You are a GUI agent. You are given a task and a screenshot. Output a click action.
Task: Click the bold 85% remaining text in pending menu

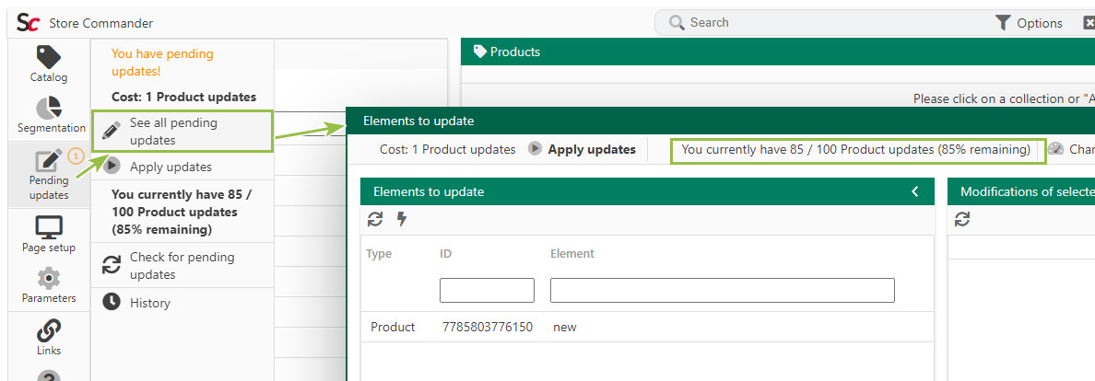[181, 212]
